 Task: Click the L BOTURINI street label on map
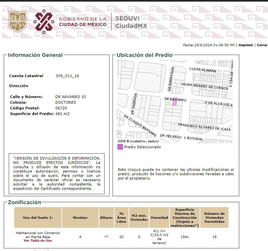pos(193,138)
